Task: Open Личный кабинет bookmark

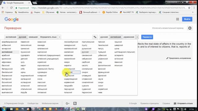Action: coord(90,12)
